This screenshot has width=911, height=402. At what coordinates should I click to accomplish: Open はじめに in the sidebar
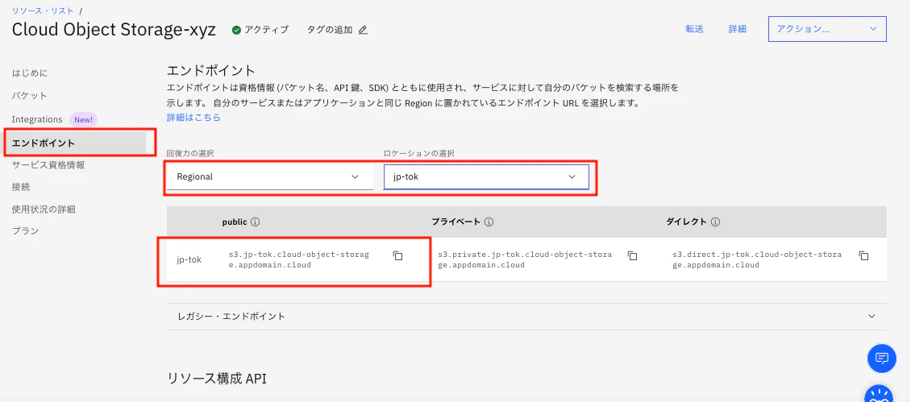(x=30, y=73)
